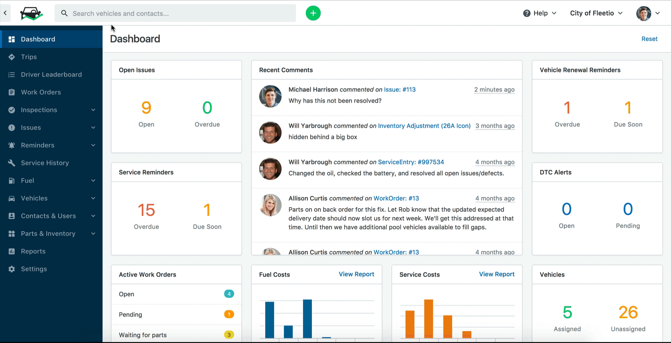The height and width of the screenshot is (343, 671).
Task: Click the Work Orders clipboard icon
Action: point(12,92)
